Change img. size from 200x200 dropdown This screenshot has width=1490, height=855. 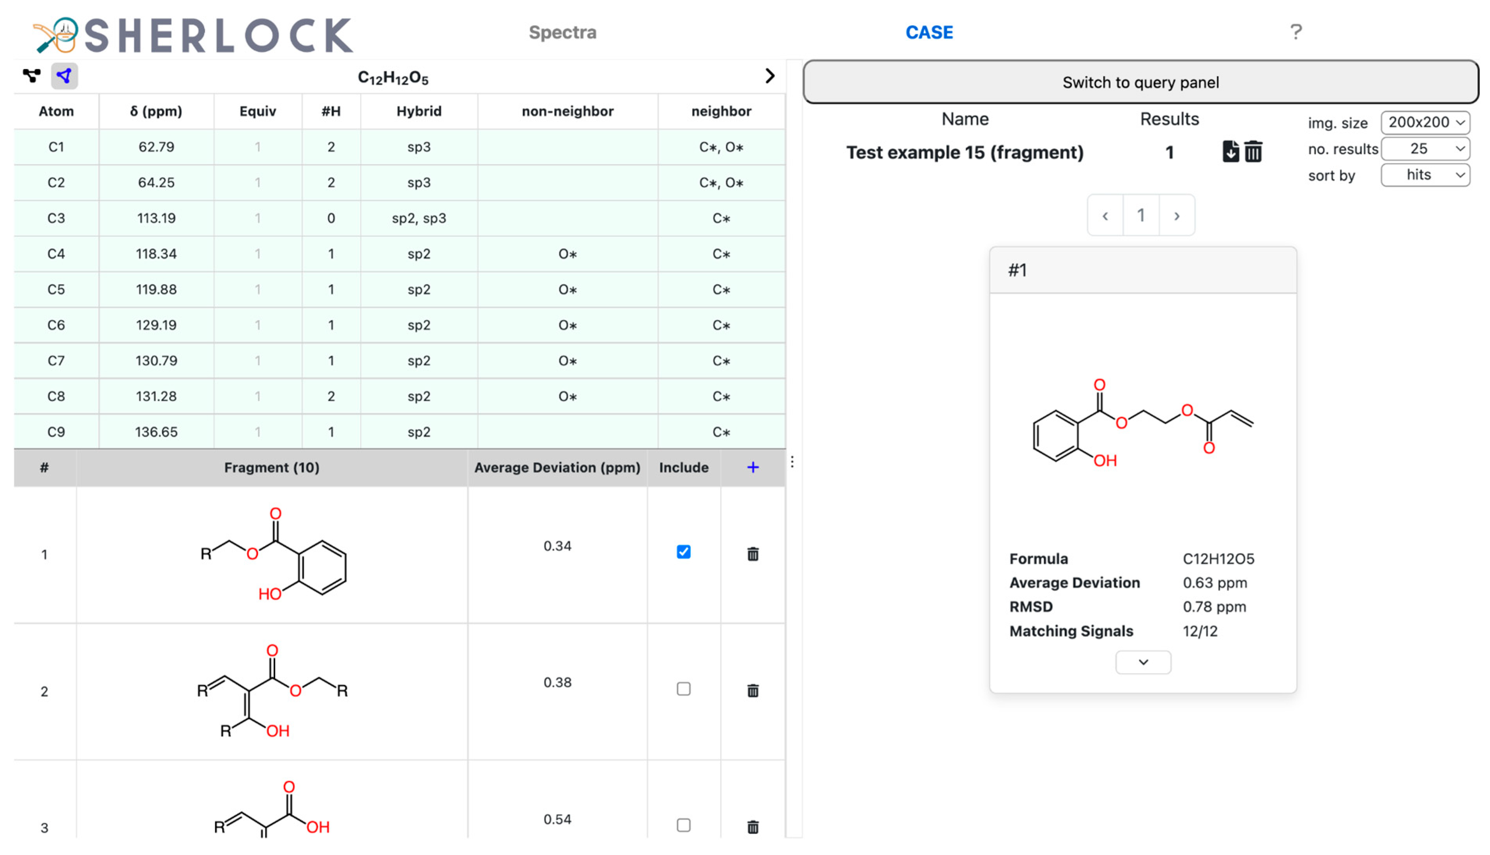coord(1425,122)
